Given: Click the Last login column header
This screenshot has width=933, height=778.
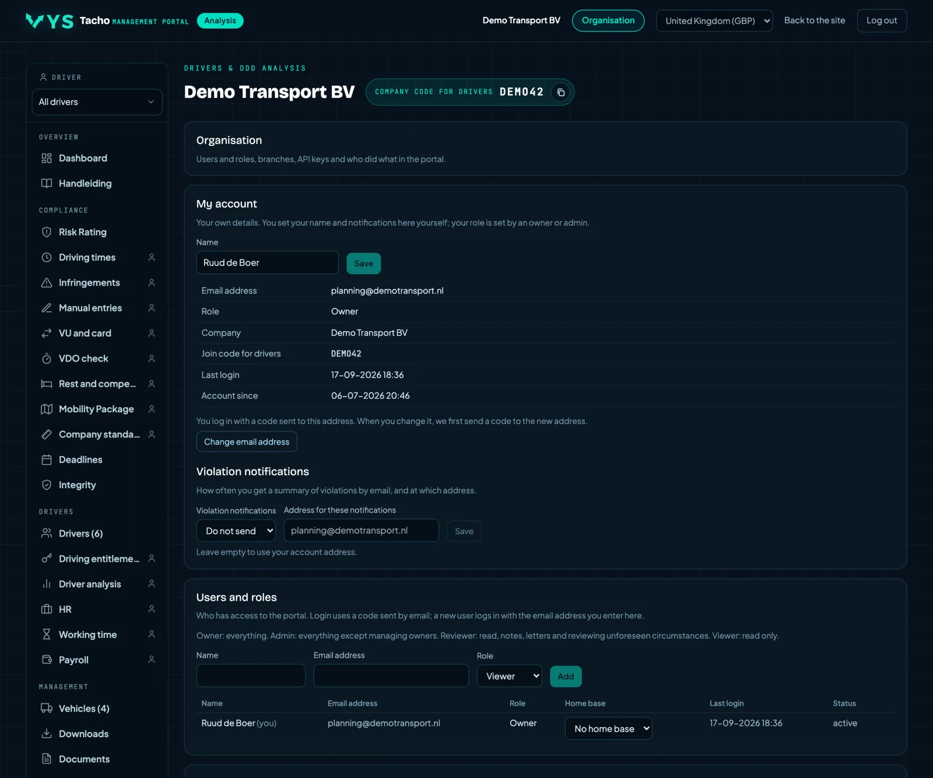Looking at the screenshot, I should click(x=727, y=703).
